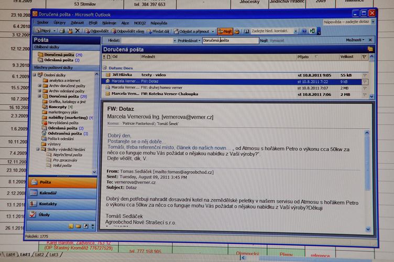This screenshot has height=262, width=394.
Task: Open the Nápověda menu
Action: coord(159,23)
